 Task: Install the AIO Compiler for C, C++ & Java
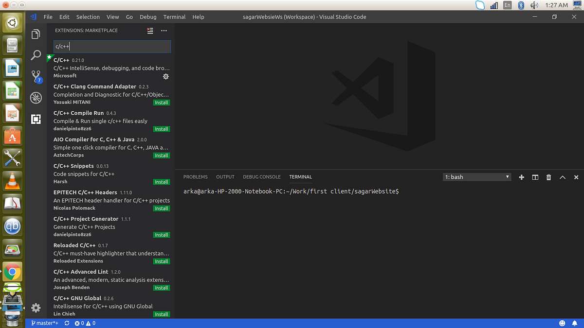(x=161, y=155)
